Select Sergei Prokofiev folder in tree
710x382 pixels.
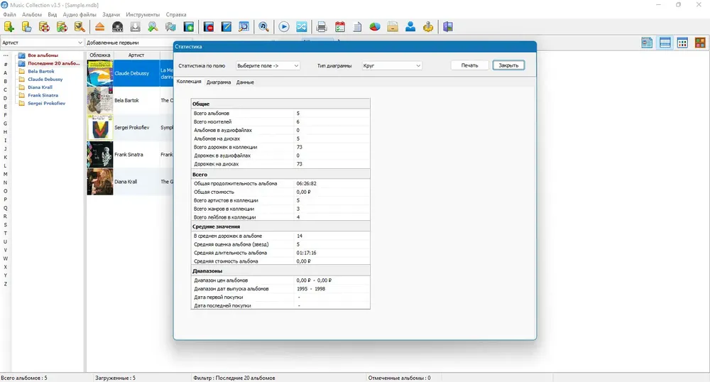pos(47,104)
